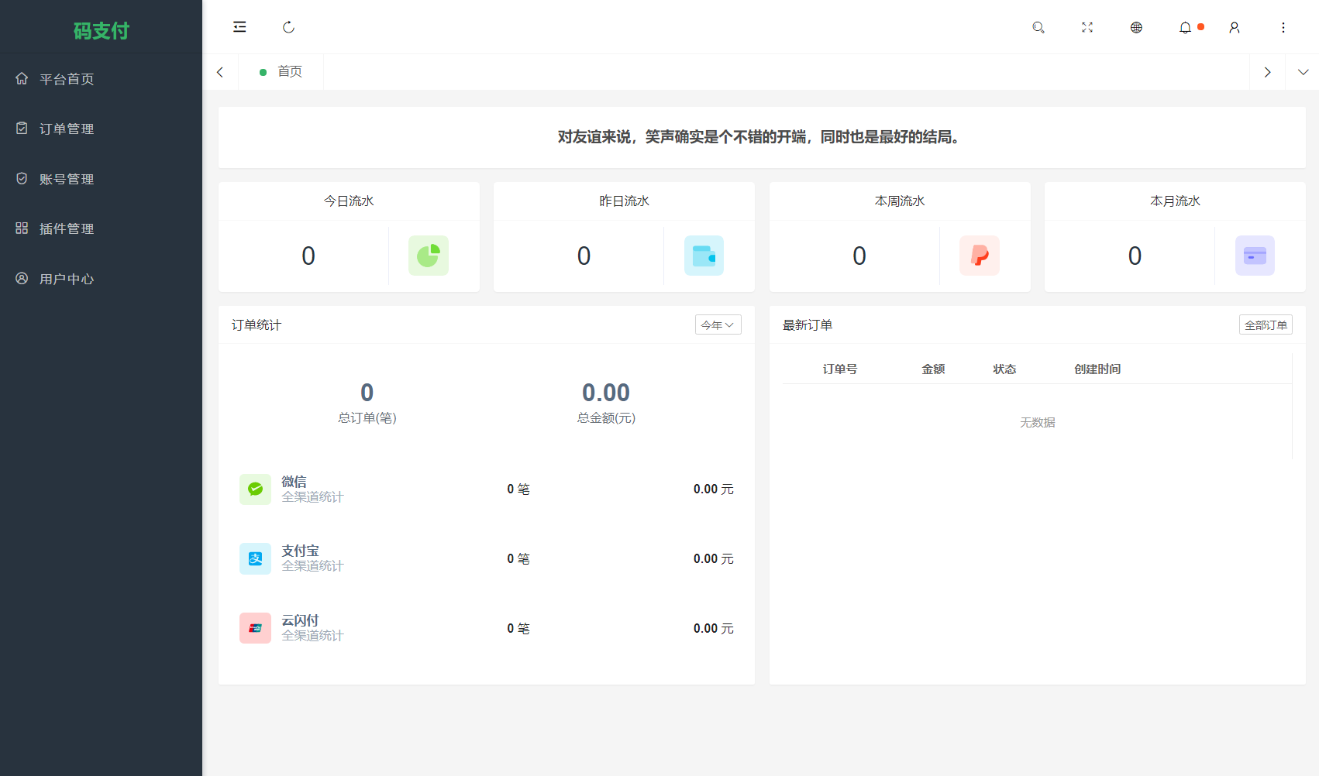Go to 用户中心 from the sidebar
The image size is (1319, 776).
(x=65, y=279)
